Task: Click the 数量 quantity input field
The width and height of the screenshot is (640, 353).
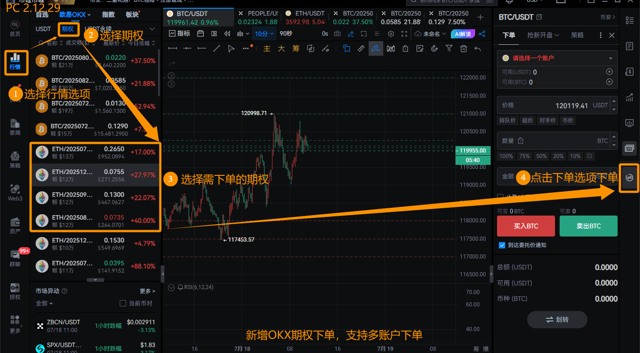Action: pos(557,141)
